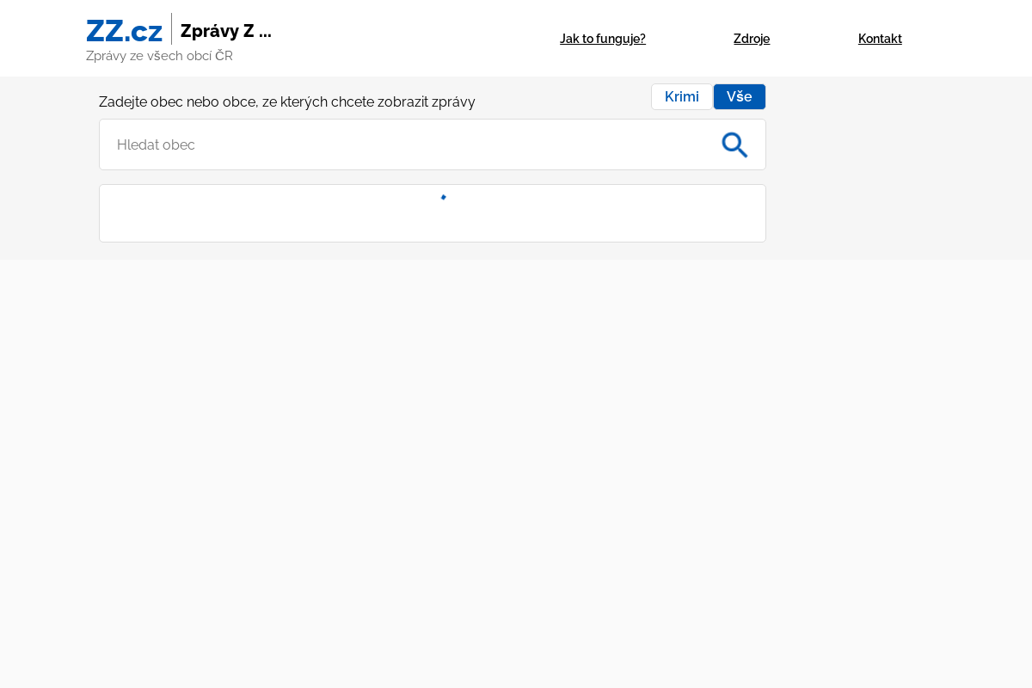Click the ZZ.cz logo
This screenshot has width=1032, height=688.
point(124,31)
